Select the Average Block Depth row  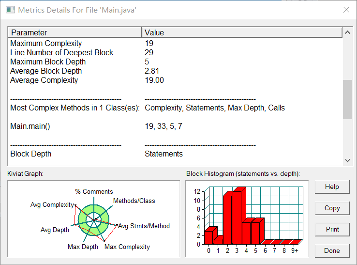click(x=175, y=71)
